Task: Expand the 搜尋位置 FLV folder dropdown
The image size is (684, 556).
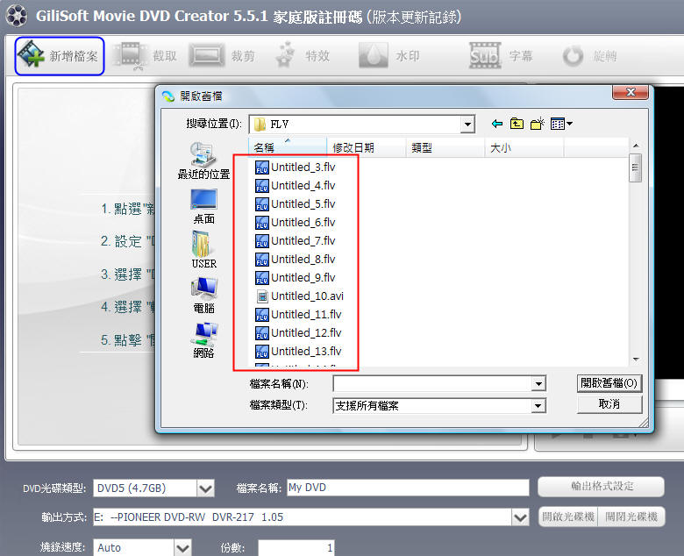Action: 467,124
